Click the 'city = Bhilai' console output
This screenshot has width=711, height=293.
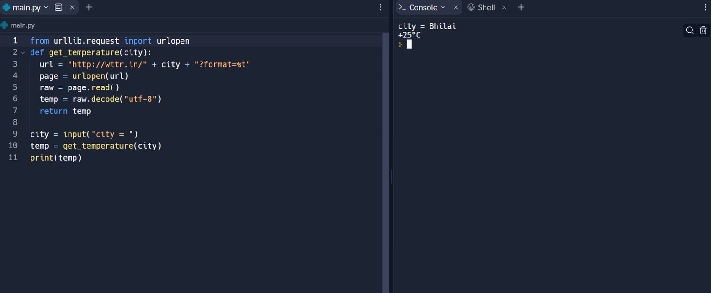427,26
